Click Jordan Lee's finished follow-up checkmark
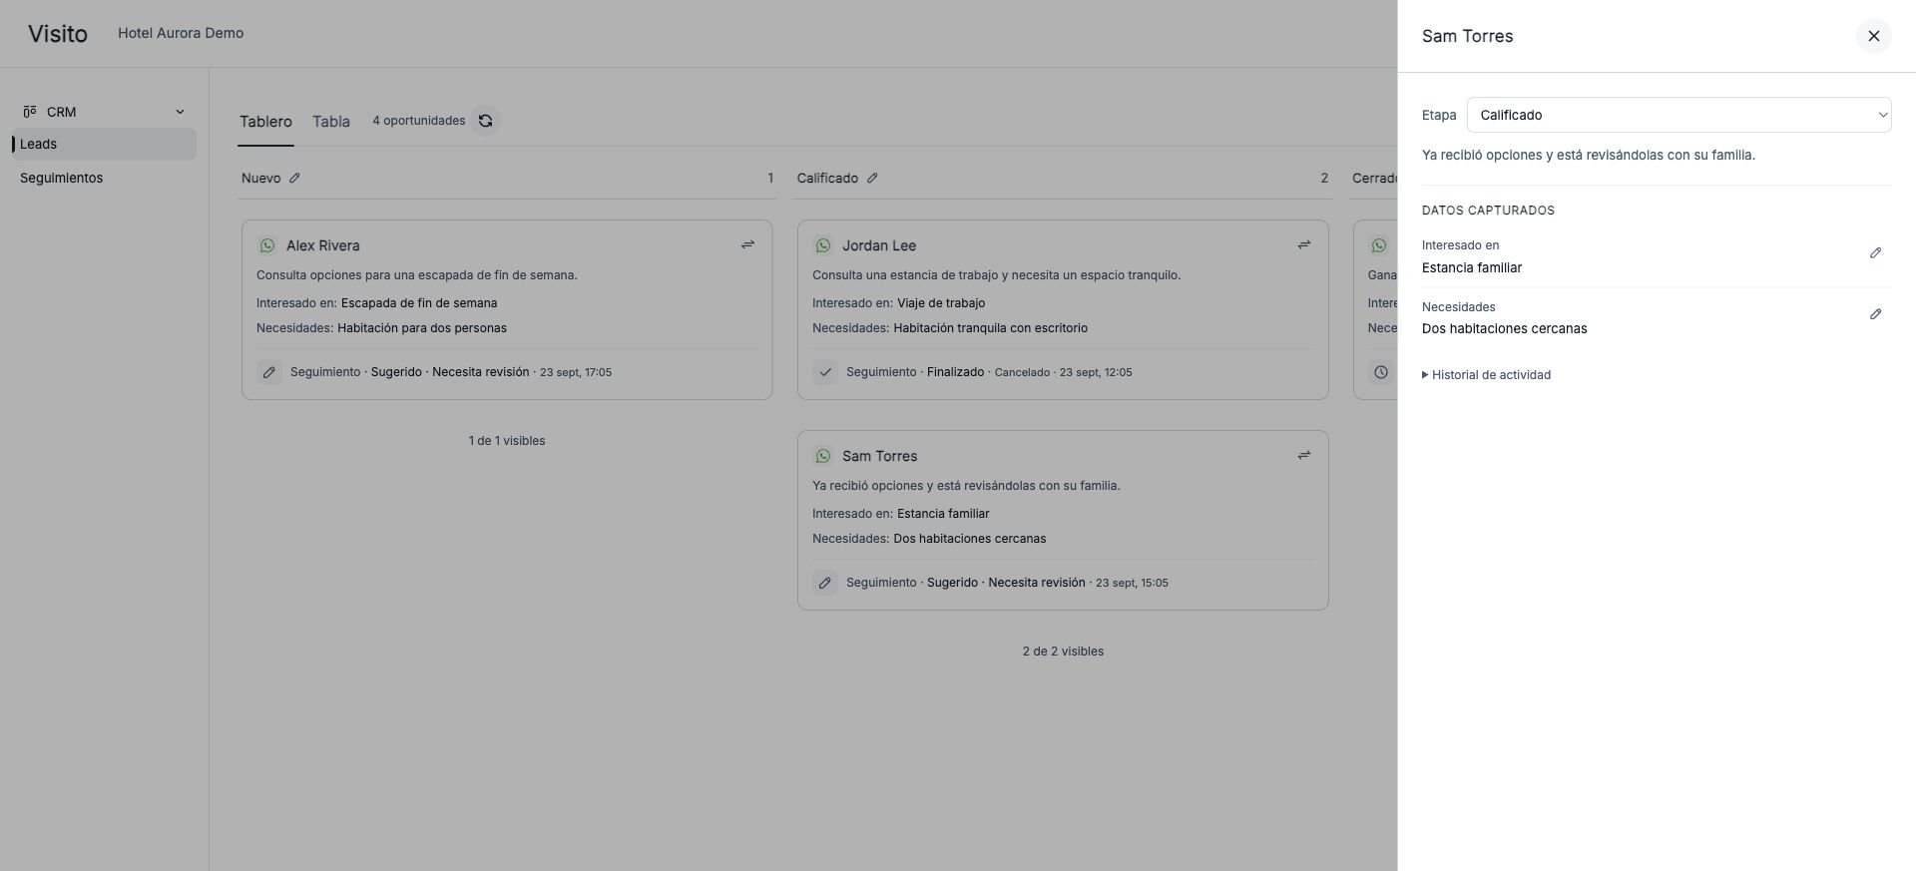 [825, 372]
